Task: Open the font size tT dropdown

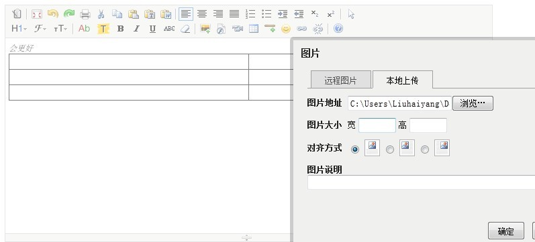Action: click(60, 29)
